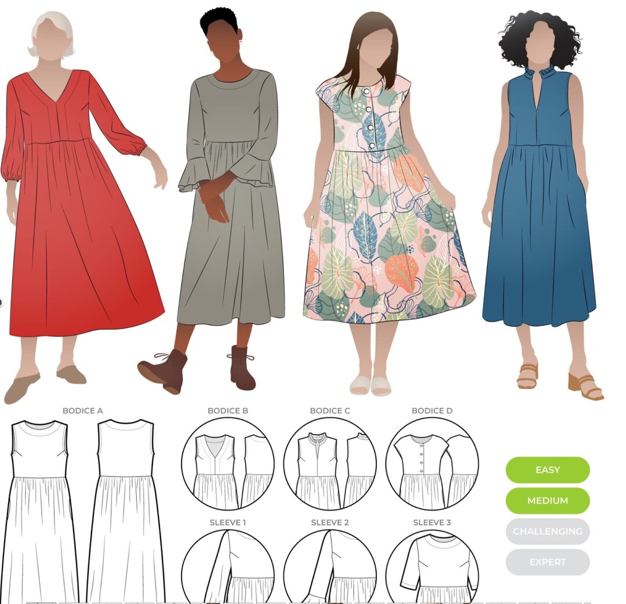Expand the EXPERT difficulty option
The image size is (626, 604).
pyautogui.click(x=547, y=562)
